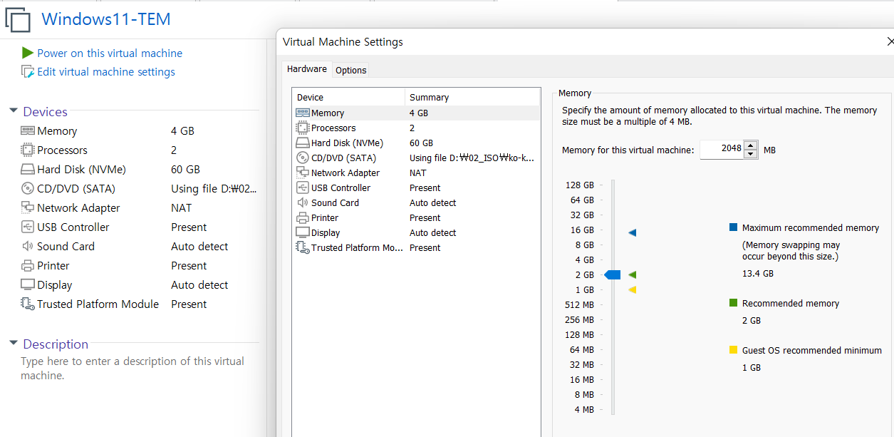Select Hard Disk (NVMe) icon in settings list

point(303,143)
